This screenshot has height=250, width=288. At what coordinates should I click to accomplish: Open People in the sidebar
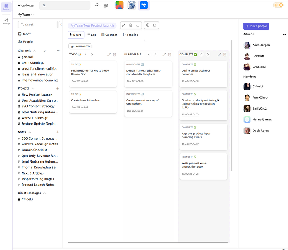(25, 42)
